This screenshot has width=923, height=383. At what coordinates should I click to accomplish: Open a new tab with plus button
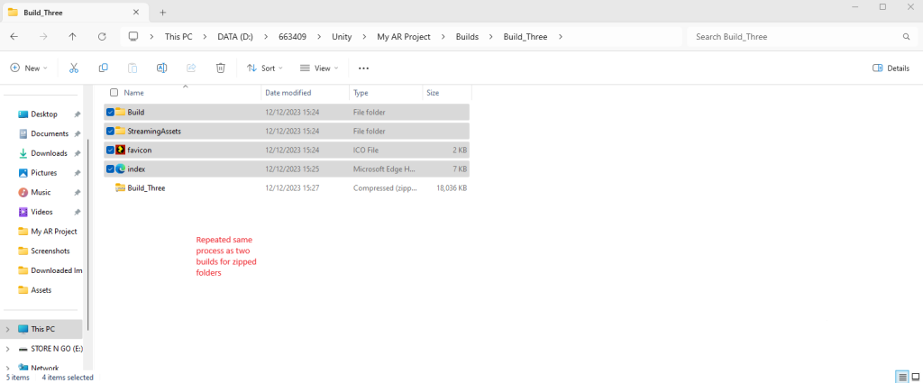163,12
